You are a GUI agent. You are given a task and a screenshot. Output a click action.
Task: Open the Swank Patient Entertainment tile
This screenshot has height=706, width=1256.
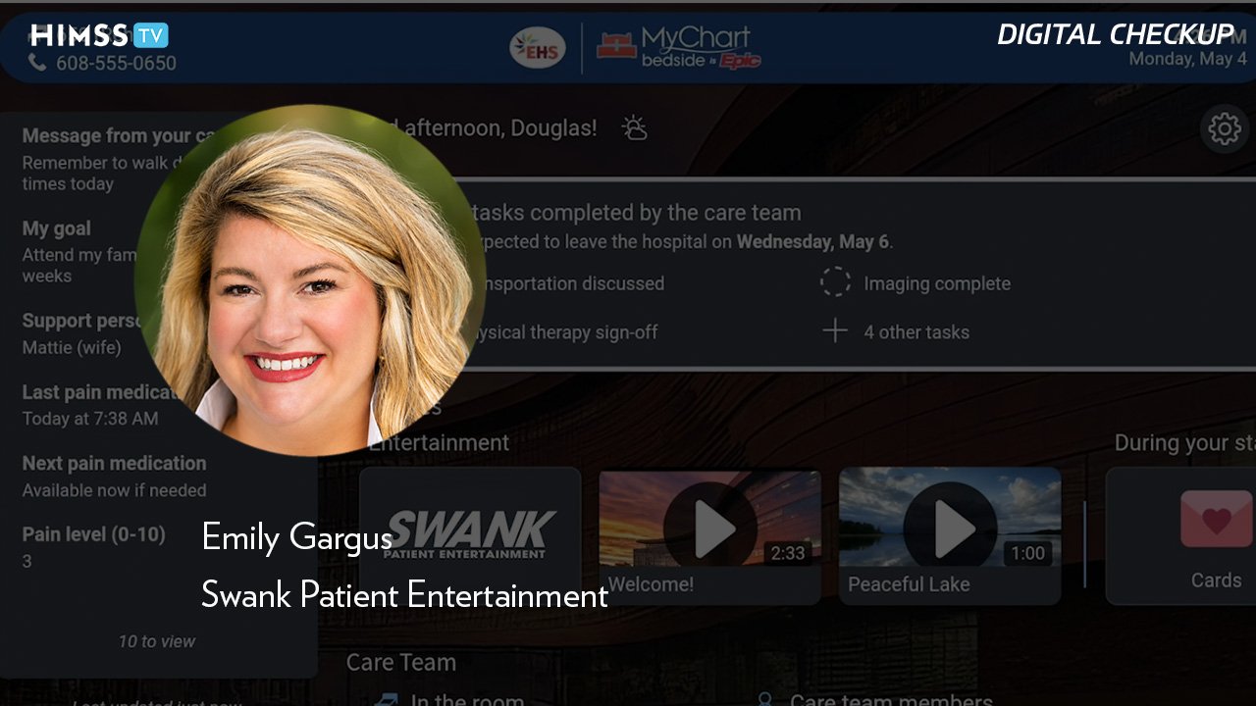pos(470,536)
